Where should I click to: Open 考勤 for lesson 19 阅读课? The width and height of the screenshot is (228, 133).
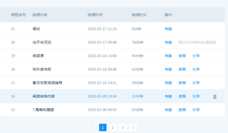pyautogui.click(x=168, y=56)
